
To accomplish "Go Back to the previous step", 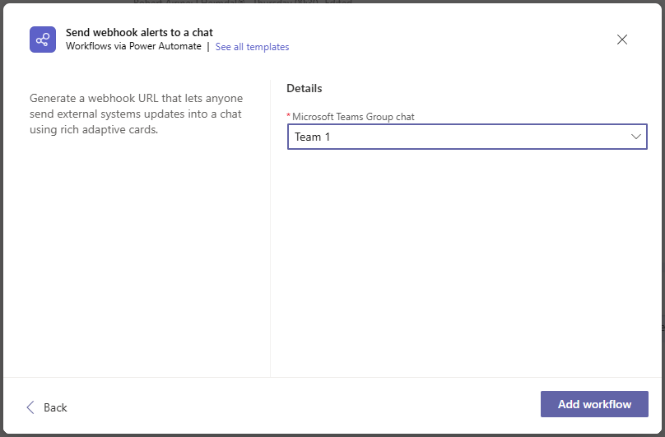I will pos(47,407).
